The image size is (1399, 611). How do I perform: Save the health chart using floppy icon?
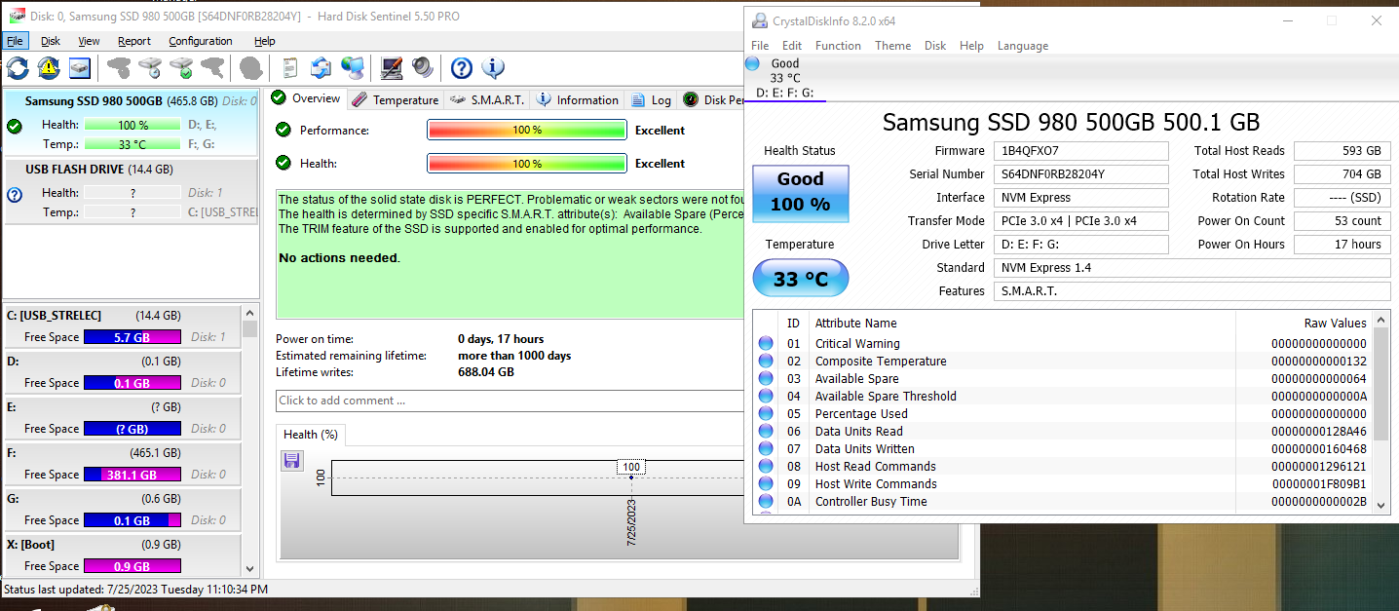291,461
